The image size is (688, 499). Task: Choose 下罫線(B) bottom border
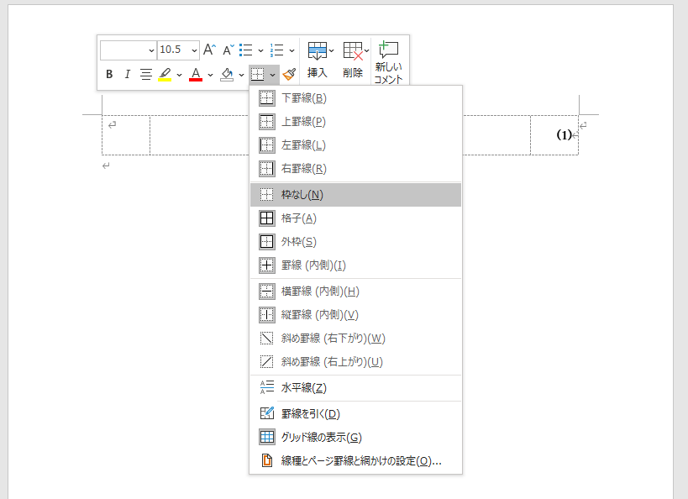pos(355,98)
